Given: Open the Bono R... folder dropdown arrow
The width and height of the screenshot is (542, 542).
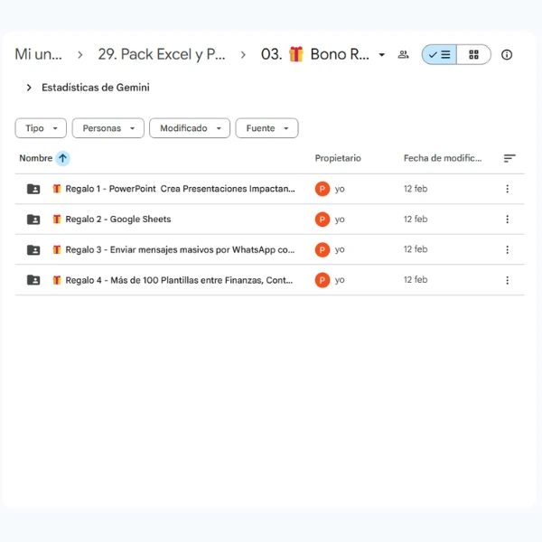Looking at the screenshot, I should 381,54.
